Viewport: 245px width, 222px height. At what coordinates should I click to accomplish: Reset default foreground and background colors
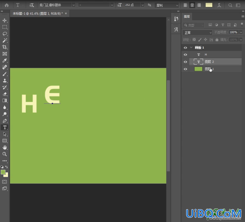click(x=2, y=167)
